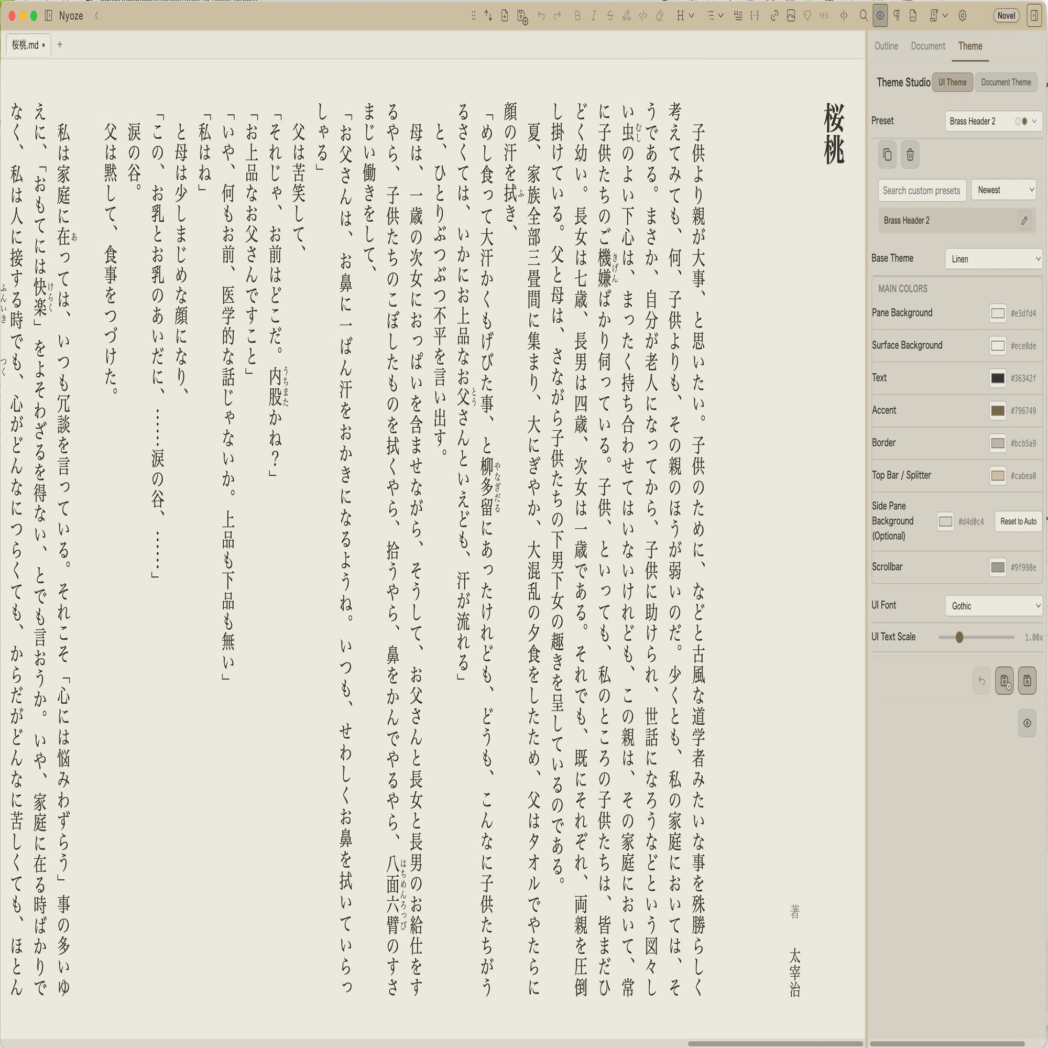Add a new tab with plus
This screenshot has width=1048, height=1048.
click(x=60, y=45)
